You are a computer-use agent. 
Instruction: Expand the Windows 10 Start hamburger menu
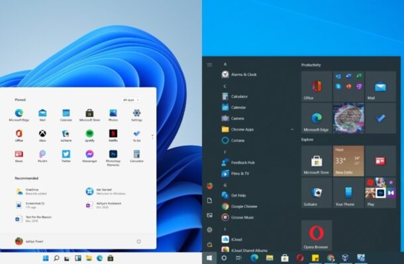209,65
